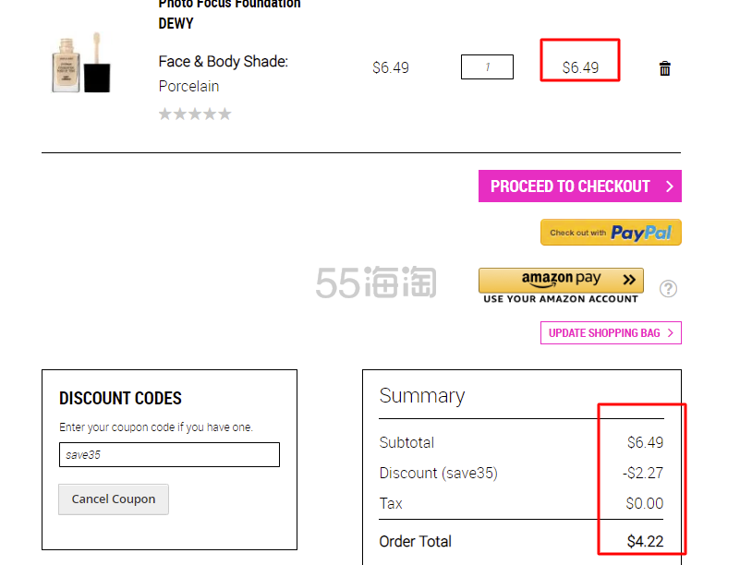Cancel the save35 coupon

point(114,499)
